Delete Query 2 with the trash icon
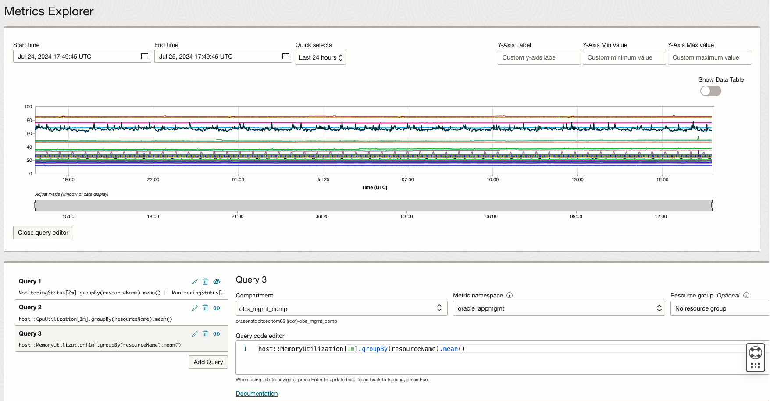The image size is (770, 401). (205, 308)
